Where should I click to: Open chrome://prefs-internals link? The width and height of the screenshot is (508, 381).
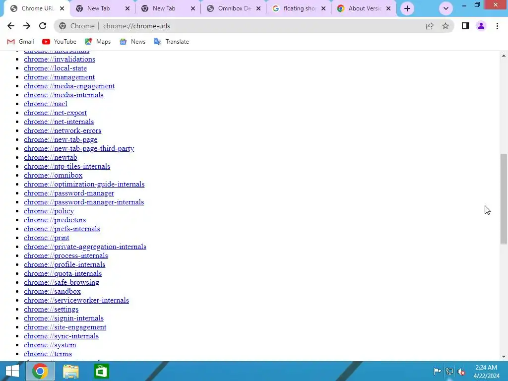62,229
